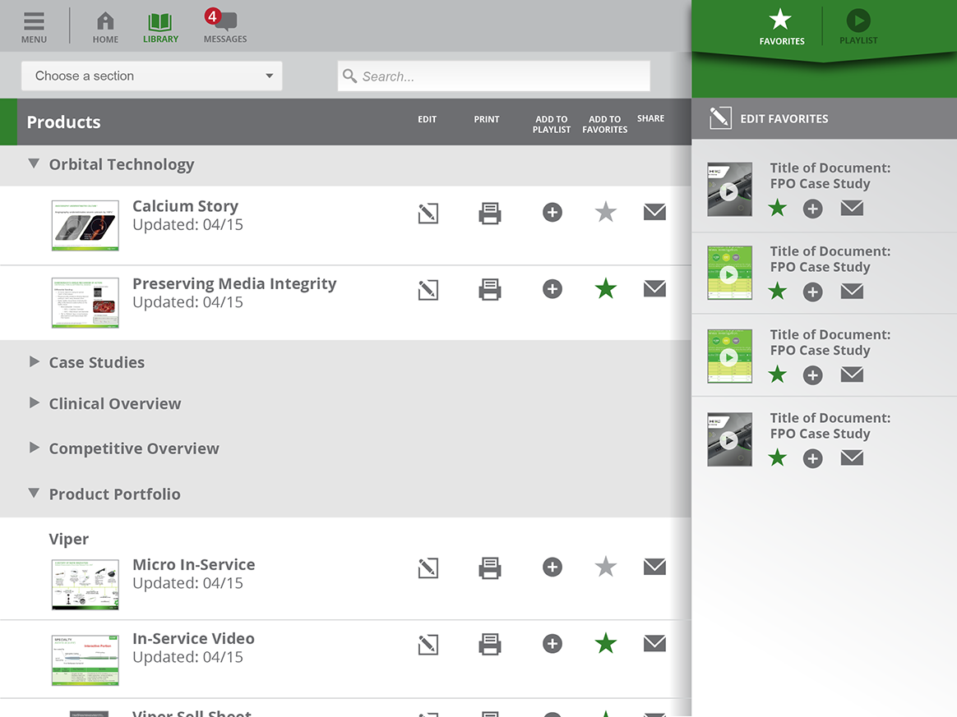957x717 pixels.
Task: Print the Calcium Story document
Action: click(490, 212)
